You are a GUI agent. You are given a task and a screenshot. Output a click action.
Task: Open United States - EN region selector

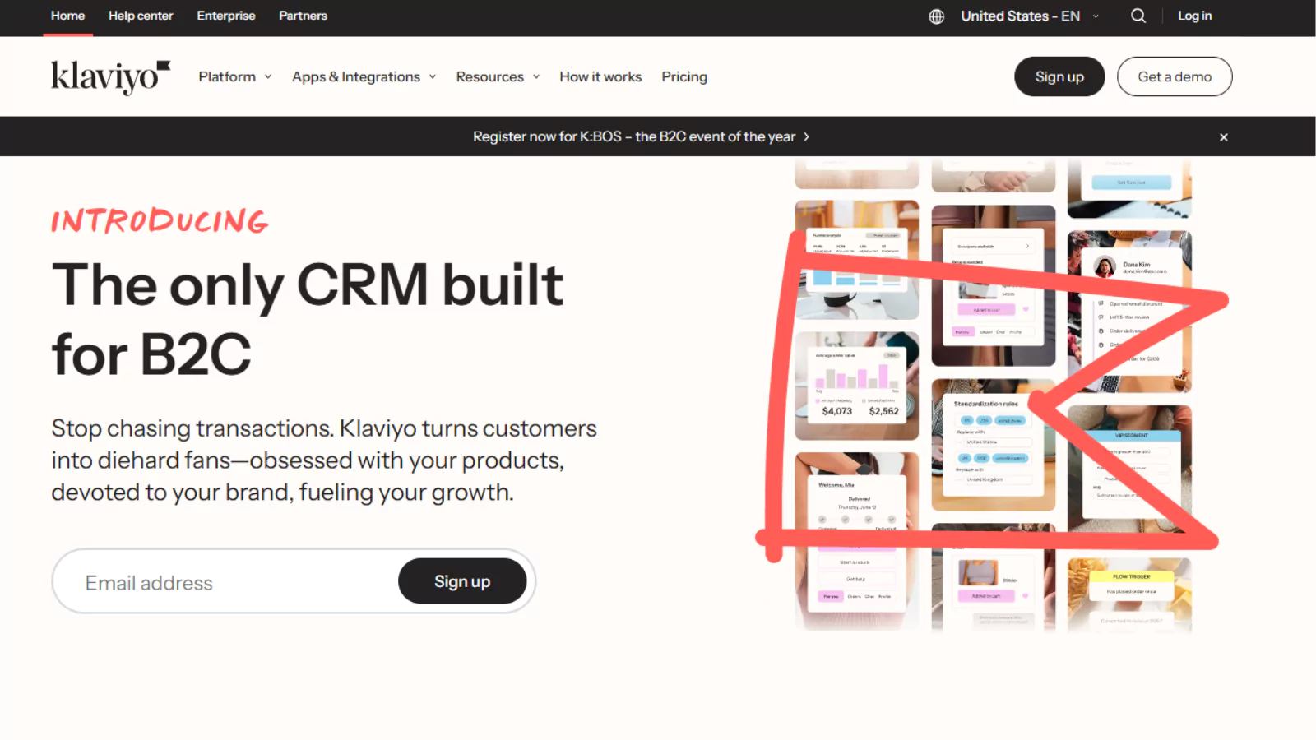point(1030,16)
